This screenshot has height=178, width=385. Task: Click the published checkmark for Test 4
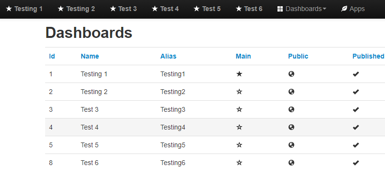[x=356, y=127]
